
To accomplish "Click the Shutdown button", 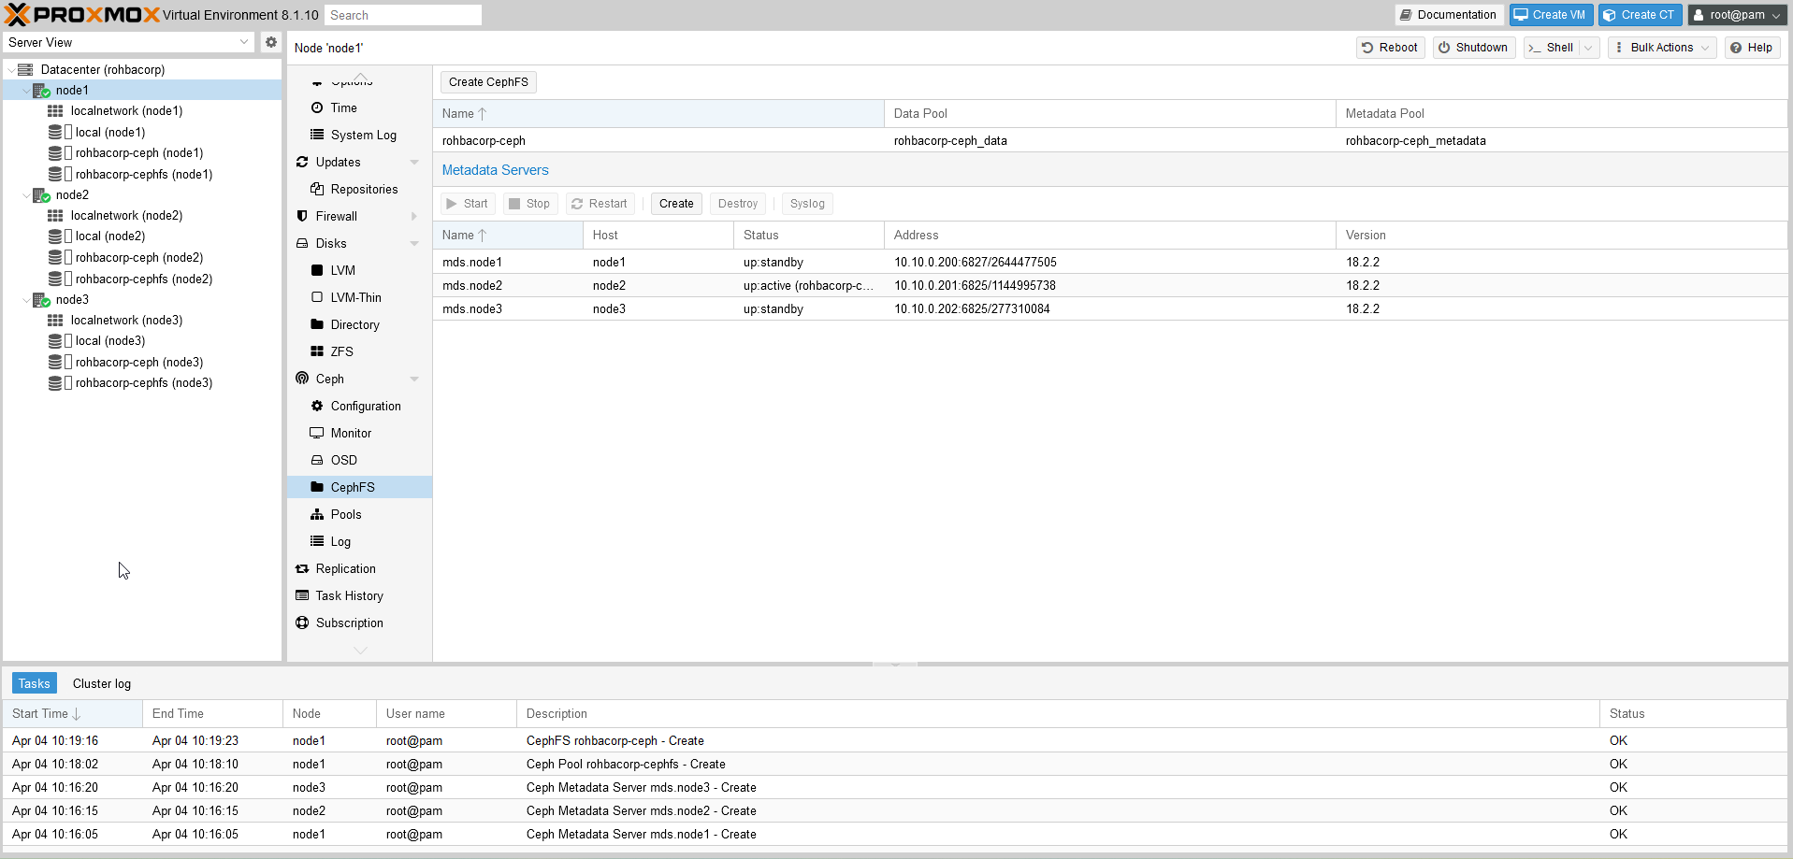I will click(x=1474, y=48).
